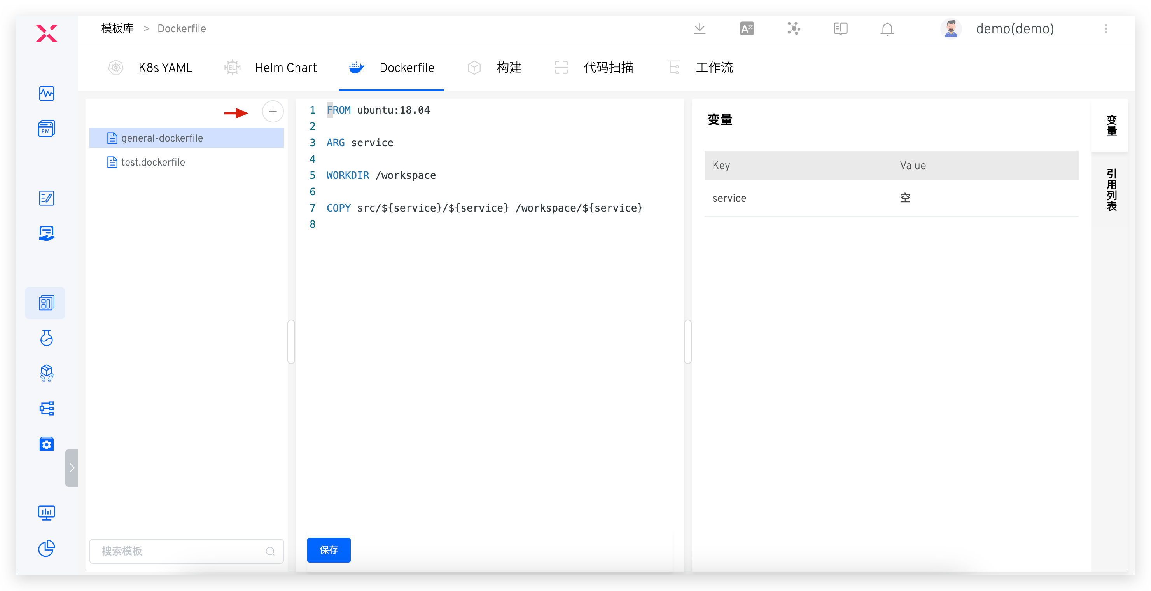
Task: Open the 引用列表 side tab
Action: 1111,189
